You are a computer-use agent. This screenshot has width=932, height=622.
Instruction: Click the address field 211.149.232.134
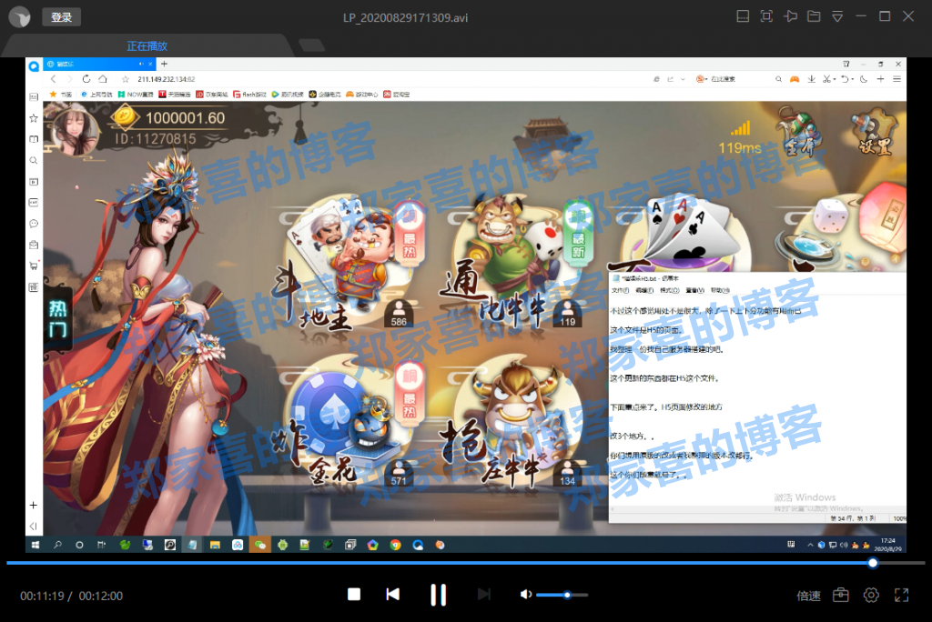pyautogui.click(x=166, y=79)
